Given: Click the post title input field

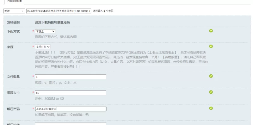Looking at the screenshot, I should coord(59,11).
